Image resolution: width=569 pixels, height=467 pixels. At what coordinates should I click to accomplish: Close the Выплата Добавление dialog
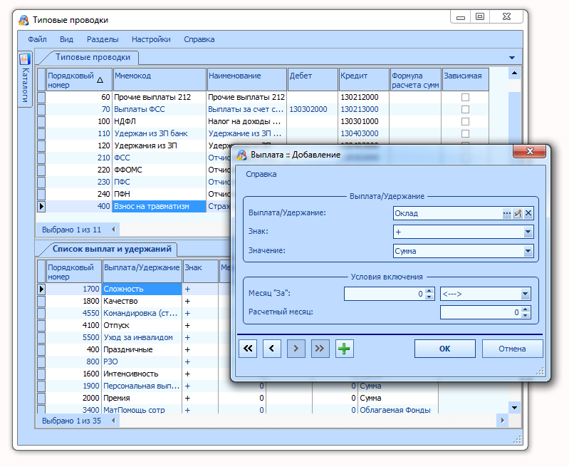tap(530, 151)
